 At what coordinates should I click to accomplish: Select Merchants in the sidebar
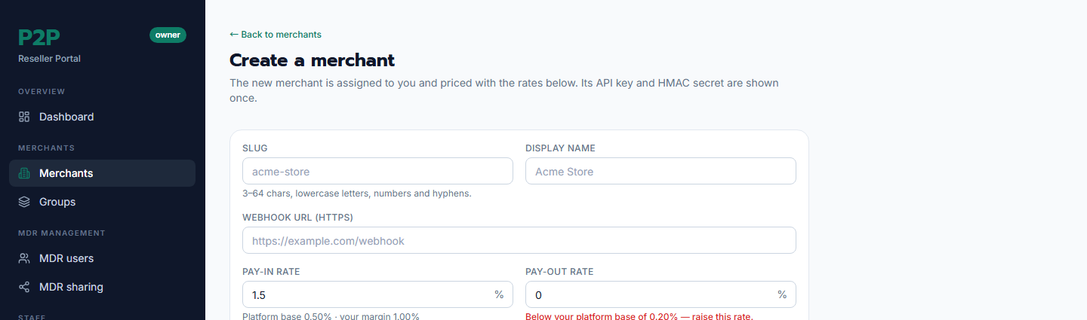(102, 173)
